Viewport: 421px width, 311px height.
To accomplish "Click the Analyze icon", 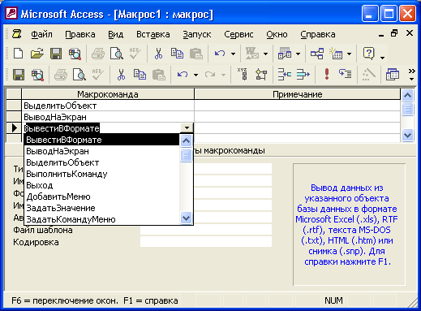I will click(285, 54).
